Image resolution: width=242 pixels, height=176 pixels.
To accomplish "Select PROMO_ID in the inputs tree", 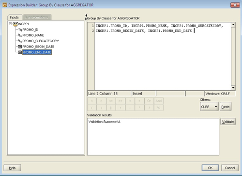I will (30, 30).
